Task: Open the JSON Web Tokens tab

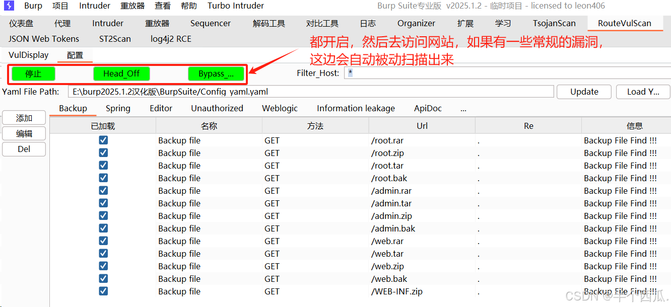Action: click(x=44, y=39)
